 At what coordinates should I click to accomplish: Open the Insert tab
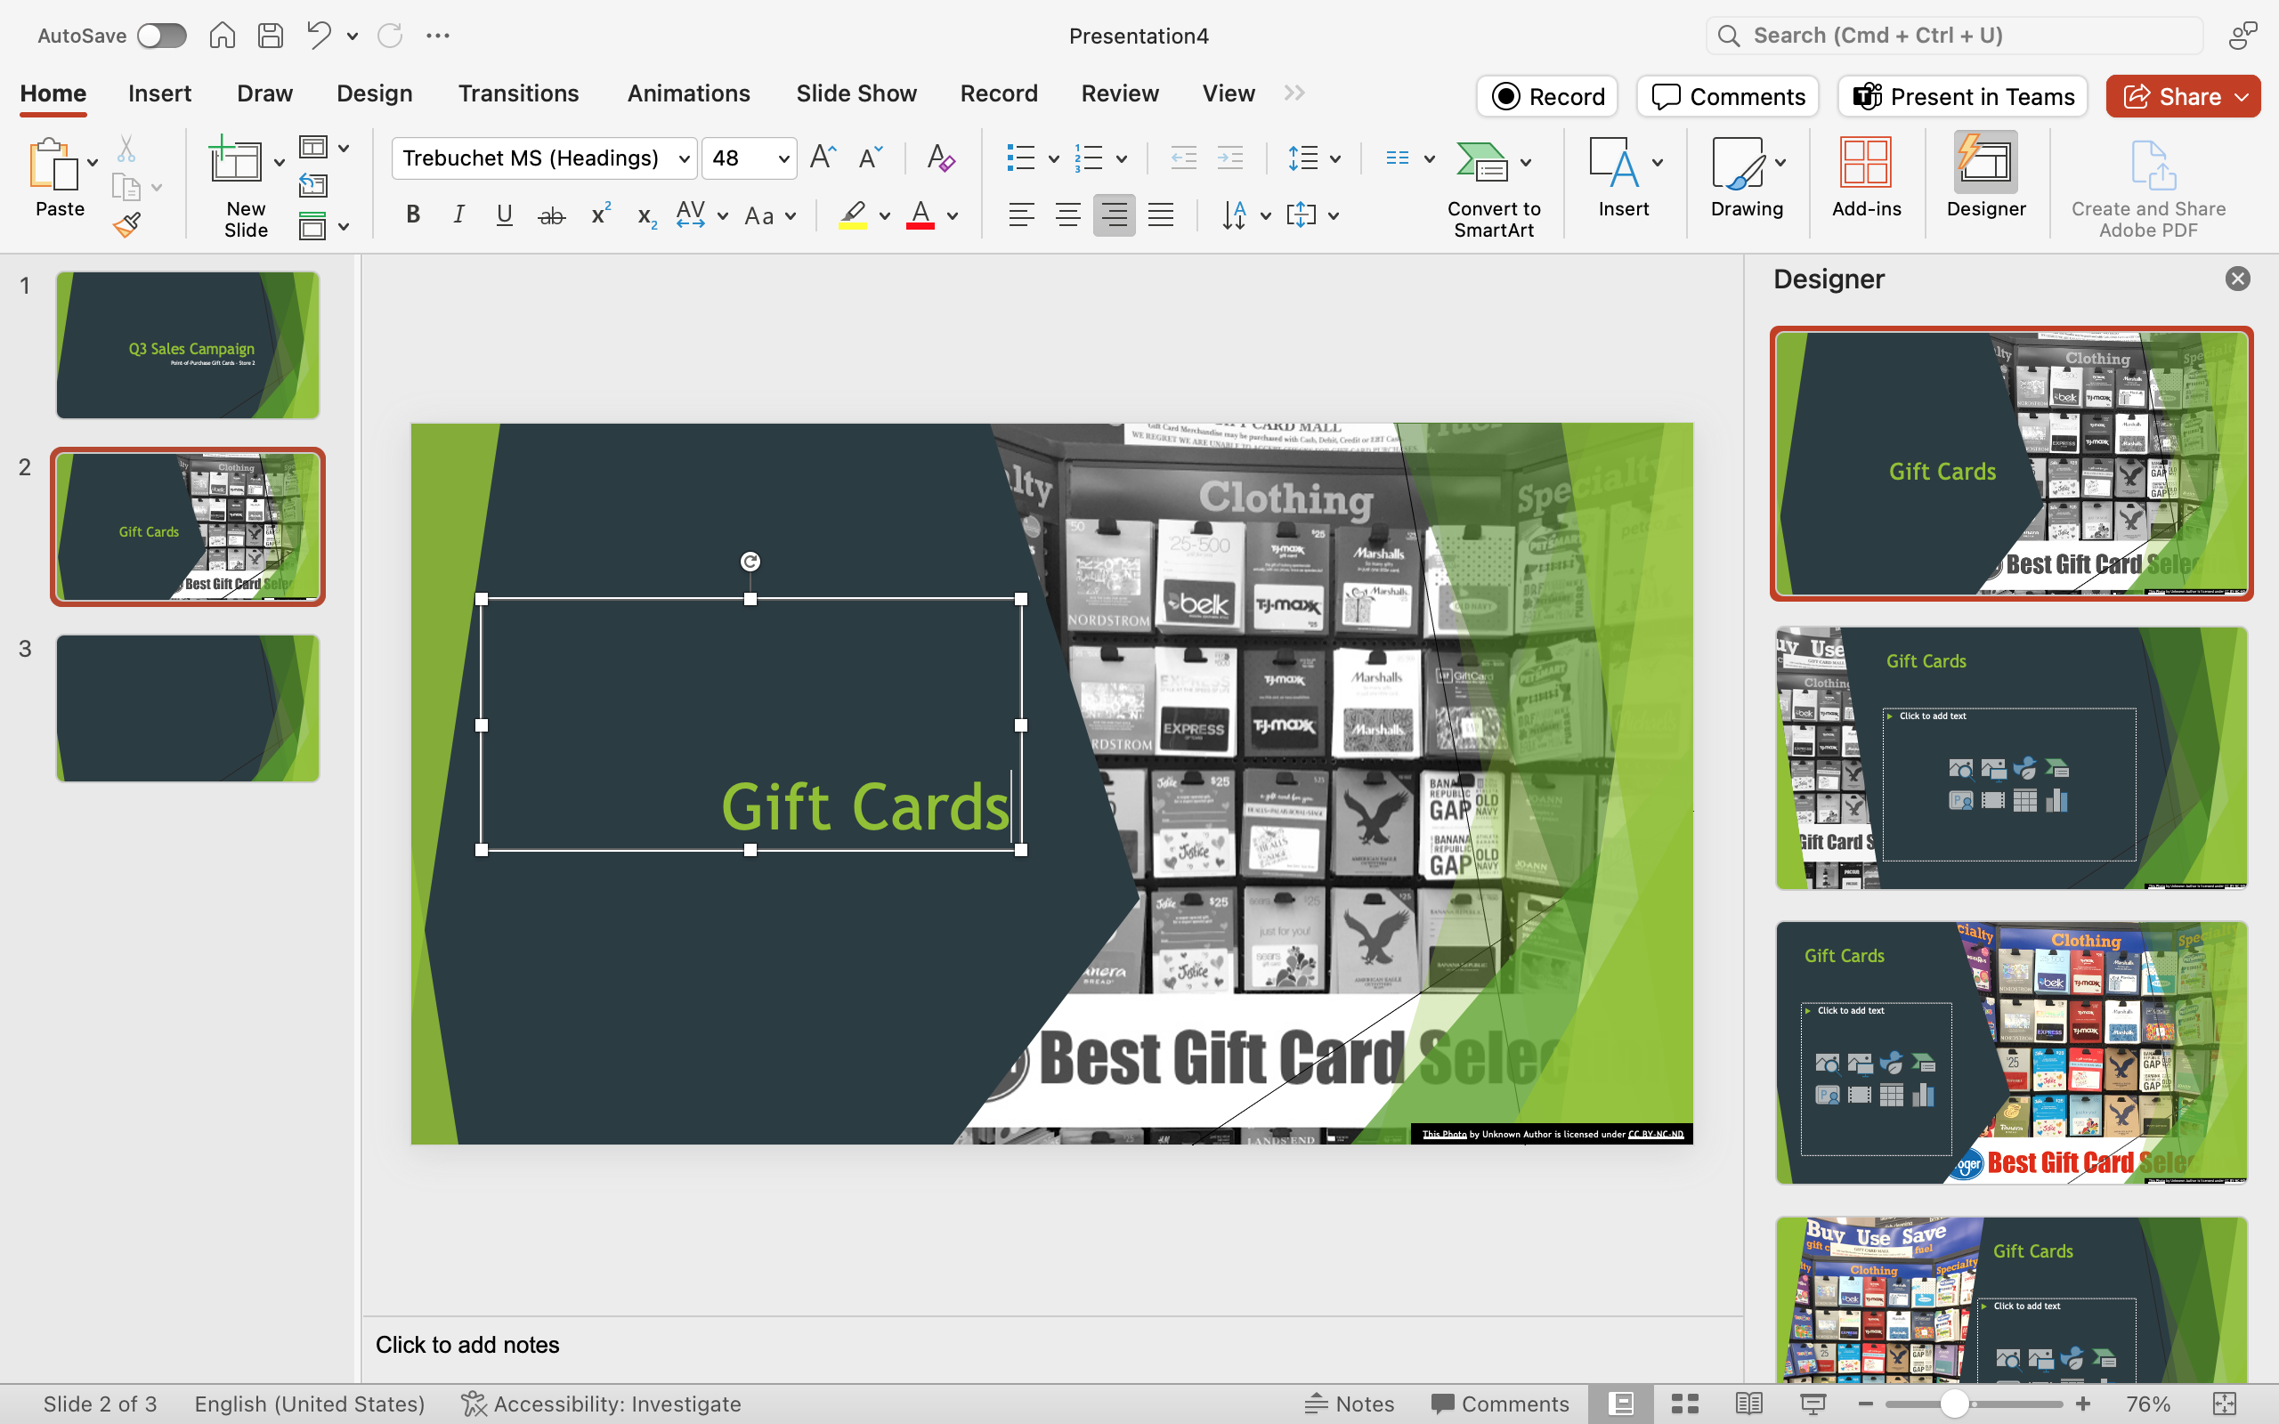159,93
